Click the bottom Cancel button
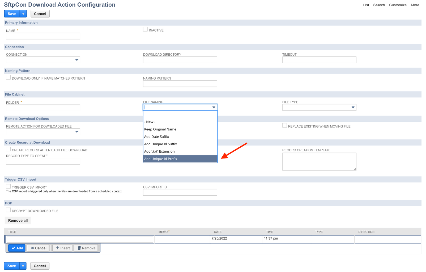Screen dimensions: 426x272 tap(40, 266)
